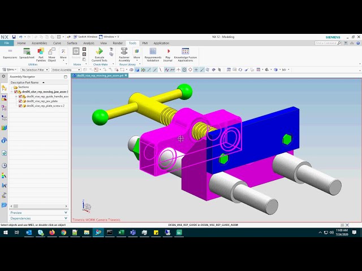Open the Assembly Navigator sidebar tab
Screen dimensions: 362x271
pyautogui.click(x=4, y=88)
